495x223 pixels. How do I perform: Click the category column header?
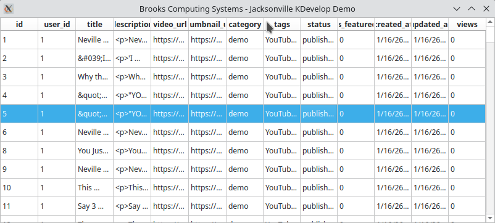coord(244,24)
